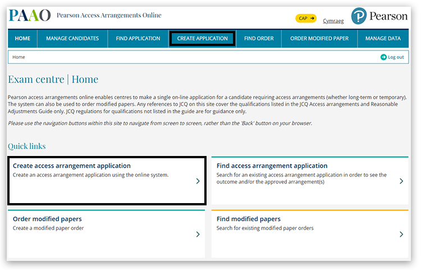The height and width of the screenshot is (271, 421).
Task: Click chevron on Create access arrangement card
Action: (x=198, y=181)
